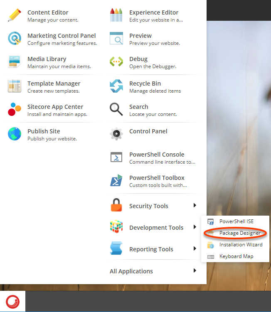Image resolution: width=271 pixels, height=312 pixels.
Task: Open the Preview title text
Action: (140, 36)
